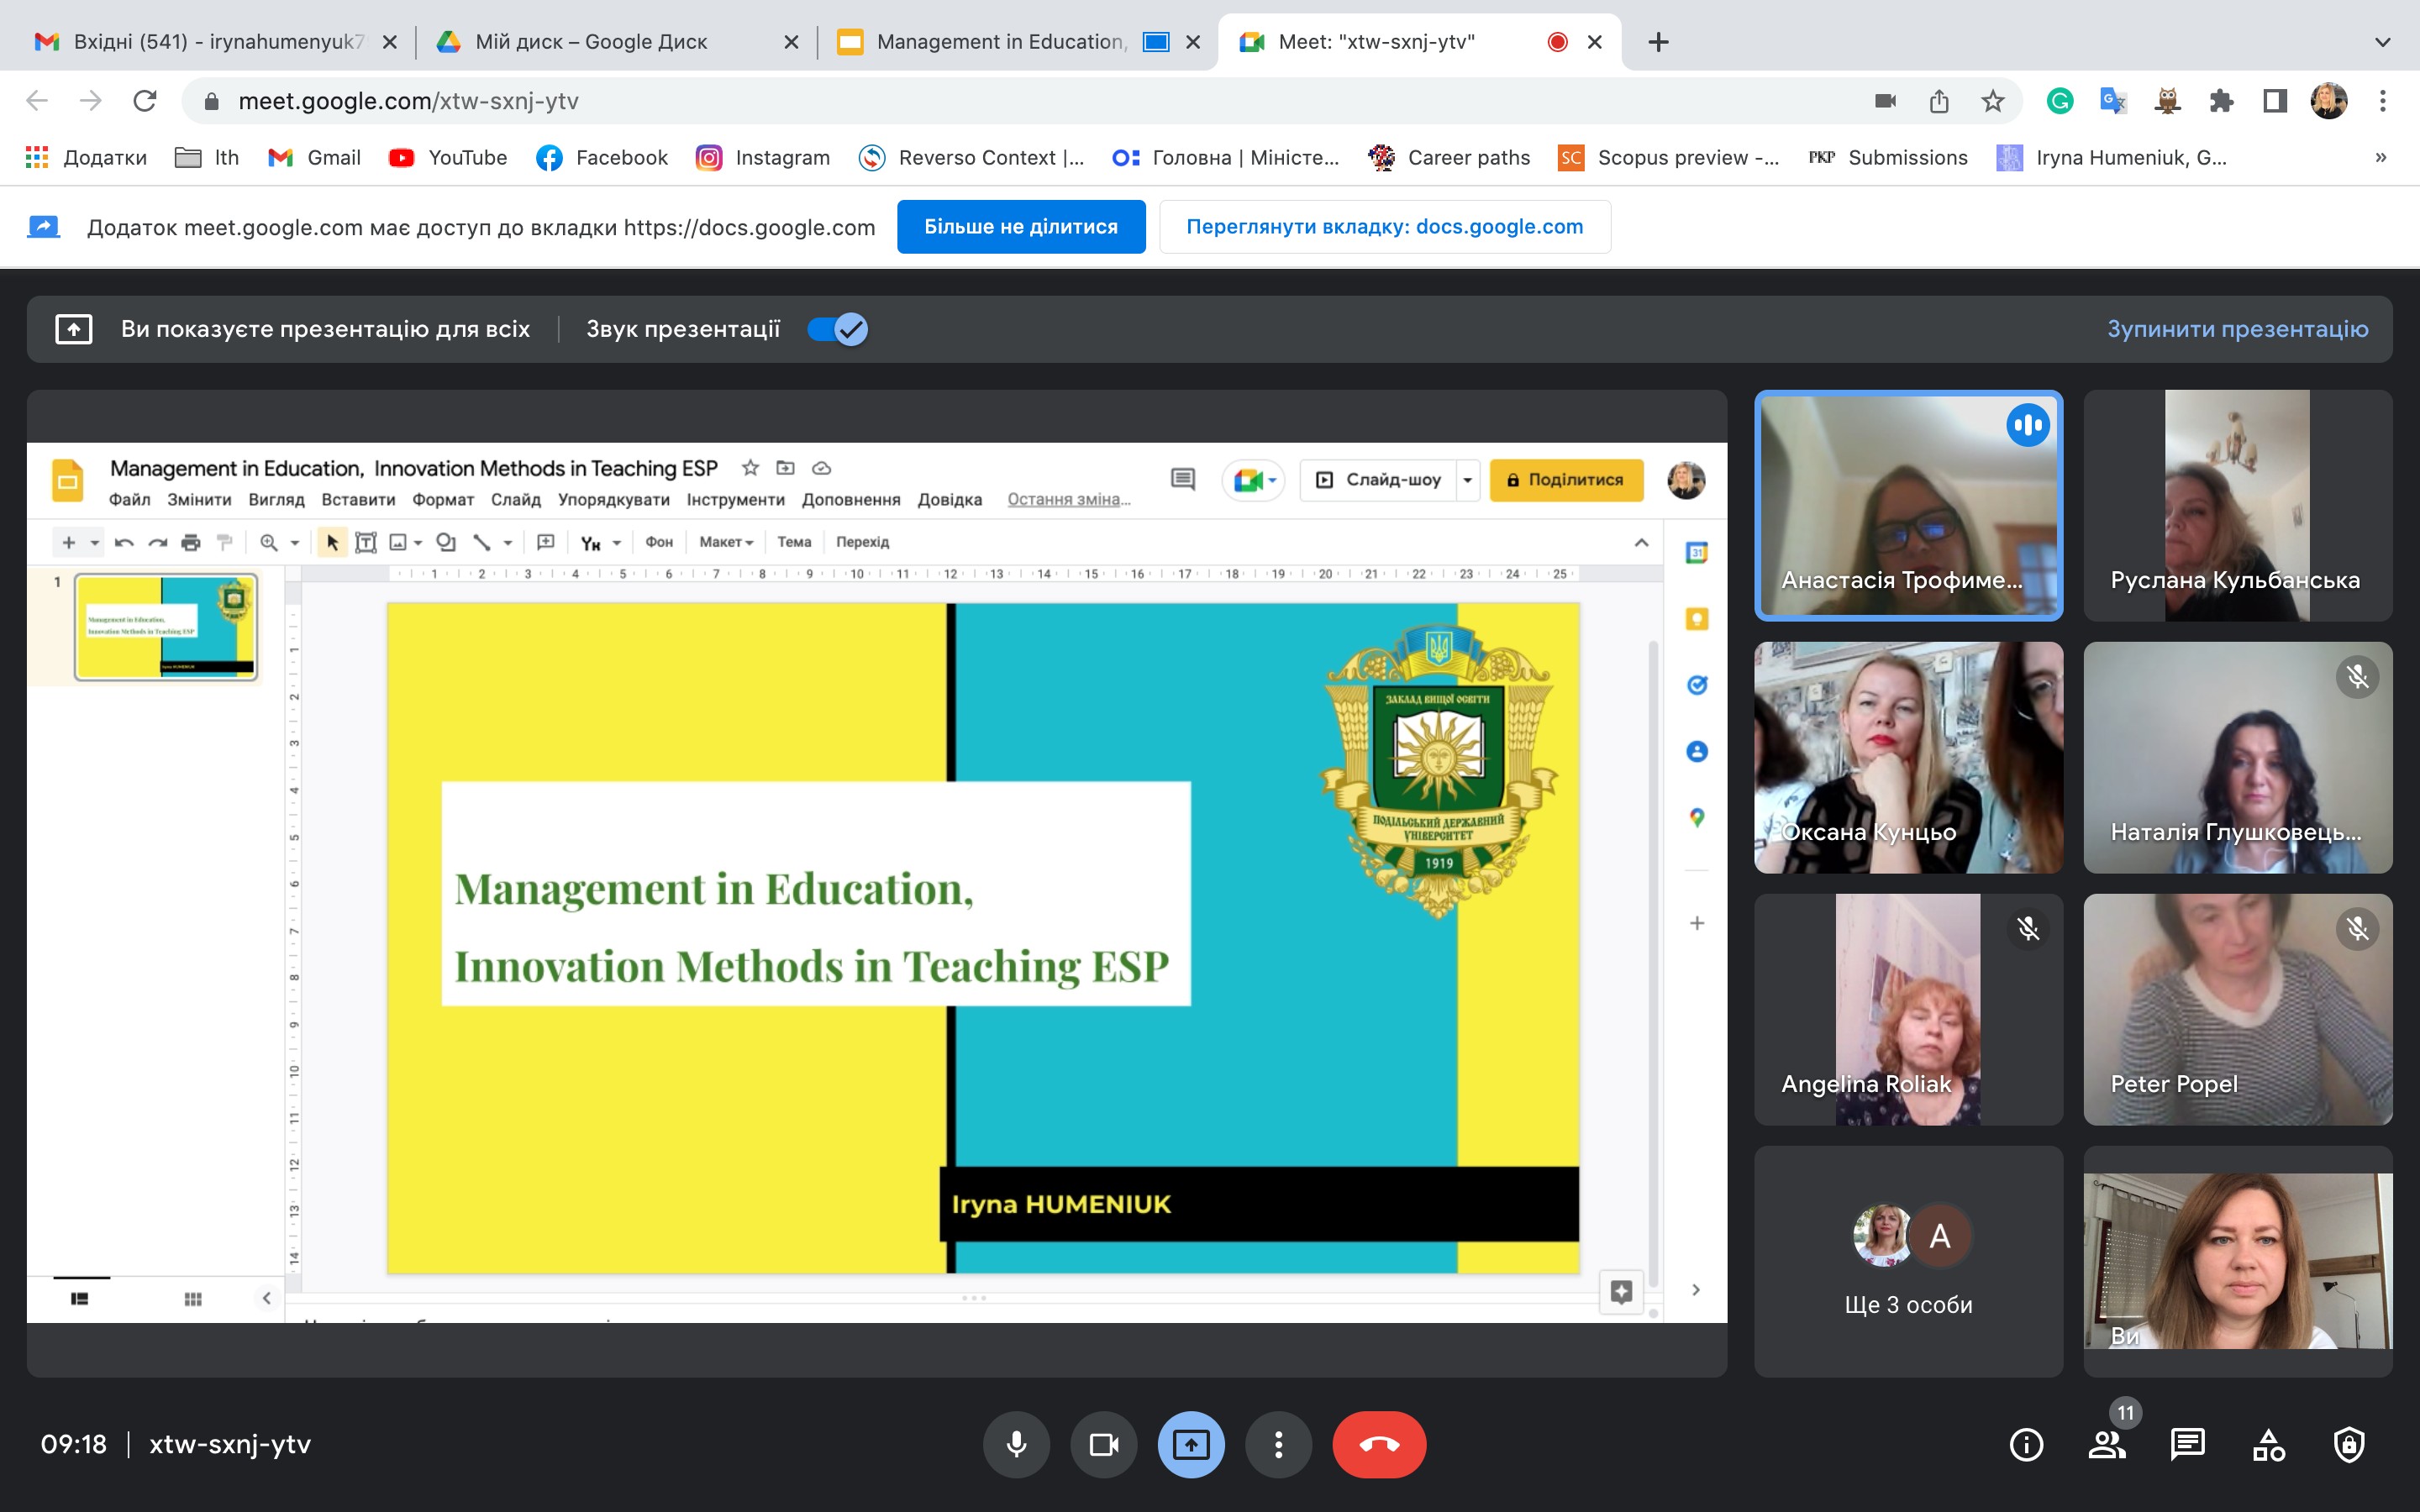Open the YouTube bookmark
The height and width of the screenshot is (1512, 2420).
[x=448, y=158]
